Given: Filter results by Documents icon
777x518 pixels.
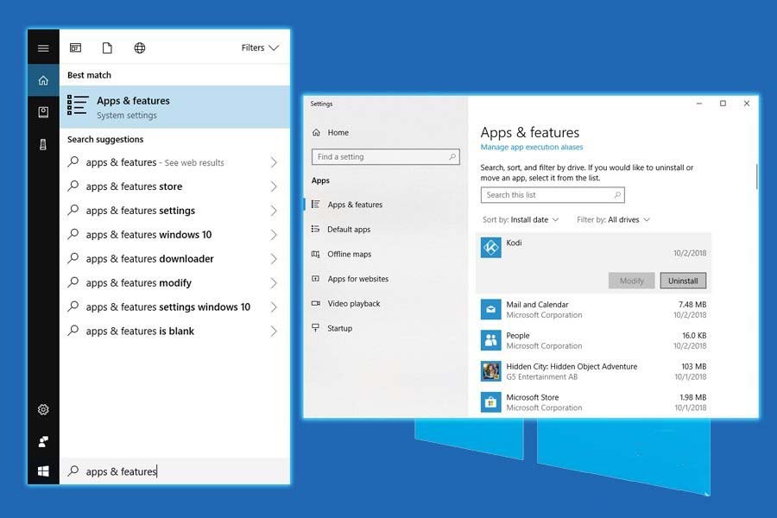Looking at the screenshot, I should click(107, 47).
